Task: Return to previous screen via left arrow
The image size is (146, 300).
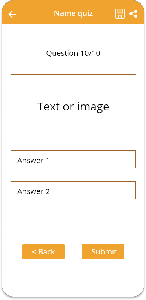Action: click(x=12, y=14)
